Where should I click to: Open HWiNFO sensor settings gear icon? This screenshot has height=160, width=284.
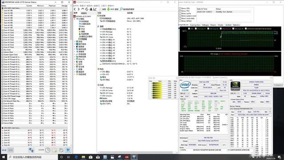click(61, 150)
